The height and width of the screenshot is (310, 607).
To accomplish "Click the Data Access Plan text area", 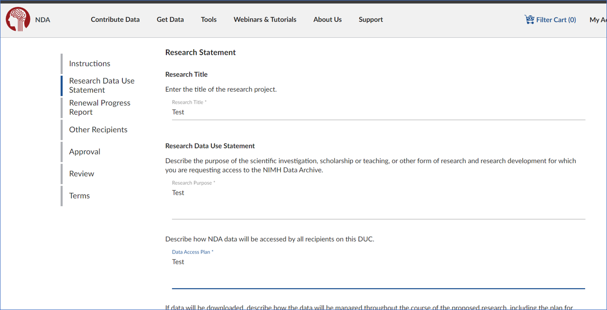I will click(378, 272).
